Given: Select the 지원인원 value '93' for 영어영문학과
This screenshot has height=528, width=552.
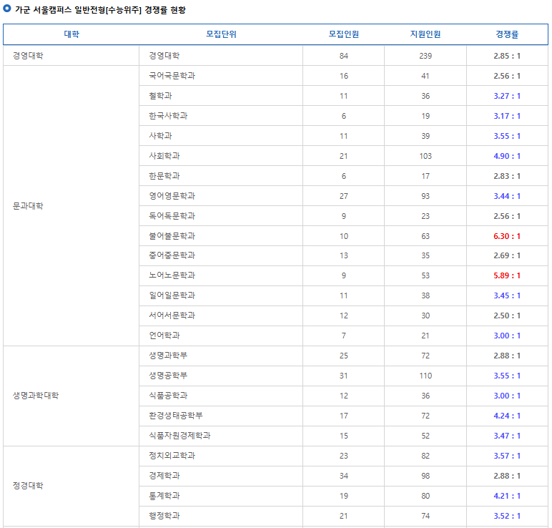Looking at the screenshot, I should 425,196.
